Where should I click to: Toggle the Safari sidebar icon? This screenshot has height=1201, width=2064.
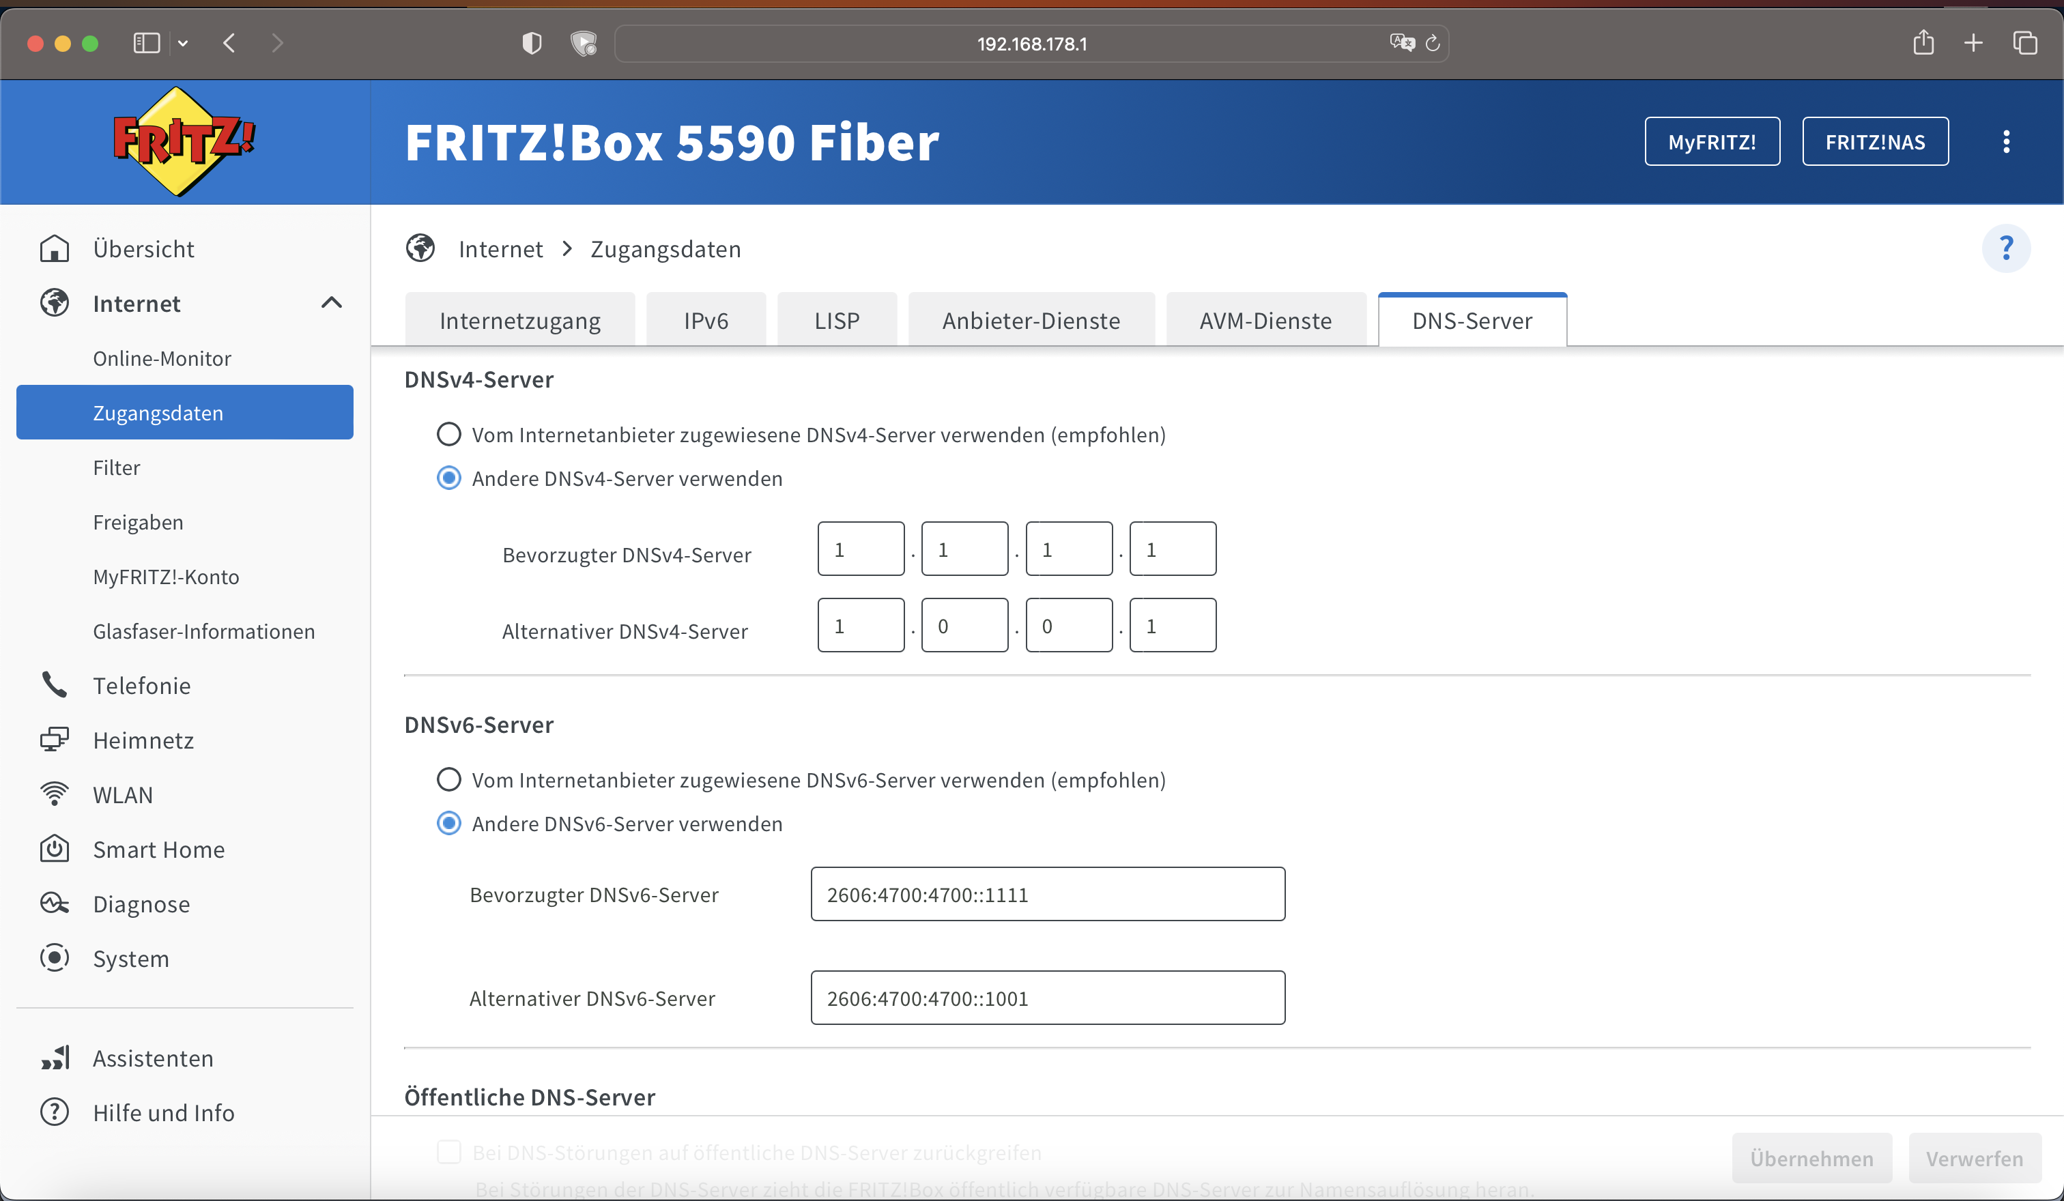coord(147,42)
